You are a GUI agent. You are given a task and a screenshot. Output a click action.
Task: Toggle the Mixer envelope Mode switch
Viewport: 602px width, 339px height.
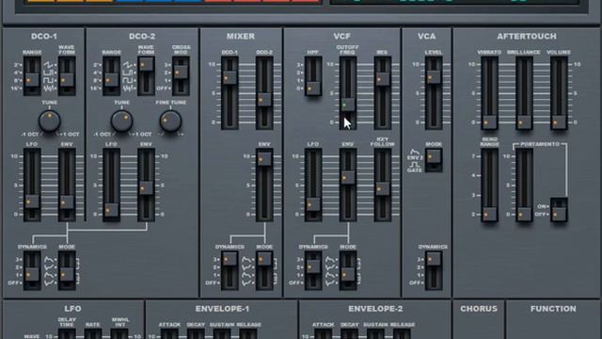tap(264, 270)
